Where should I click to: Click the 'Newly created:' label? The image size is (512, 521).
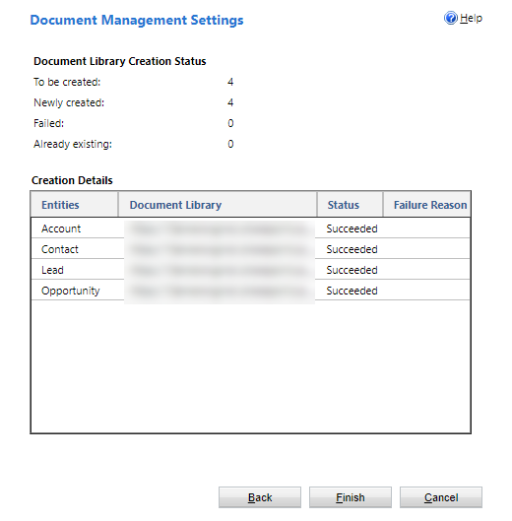point(69,102)
